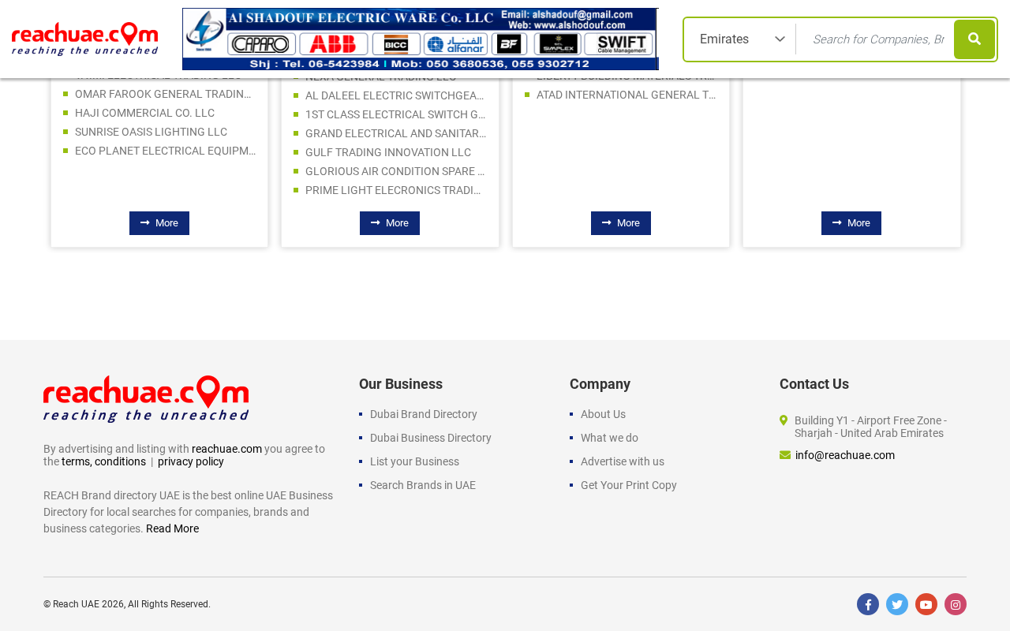This screenshot has height=631, width=1010.
Task: Click the Contact Us location pin icon
Action: (784, 420)
